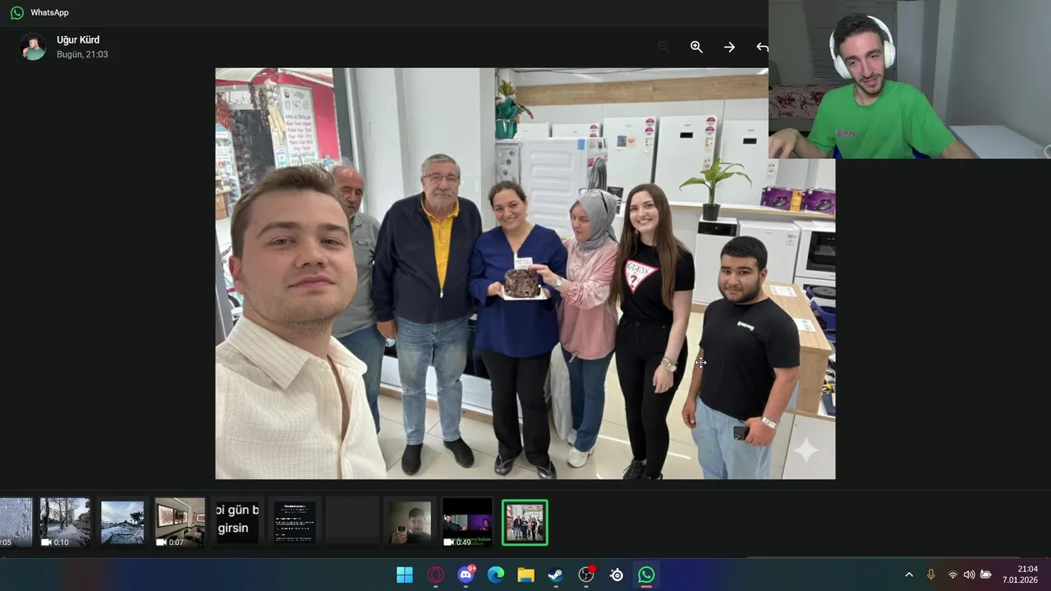
Task: Open File Explorer from taskbar
Action: [x=526, y=575]
